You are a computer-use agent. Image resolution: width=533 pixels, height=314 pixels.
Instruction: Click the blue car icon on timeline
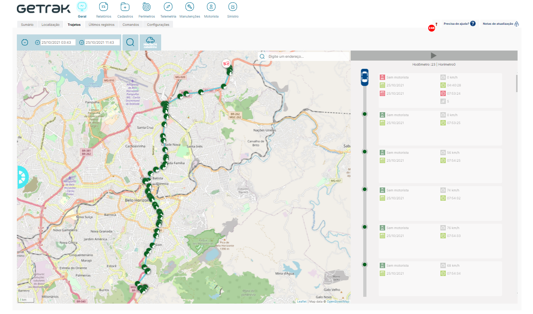tap(365, 77)
